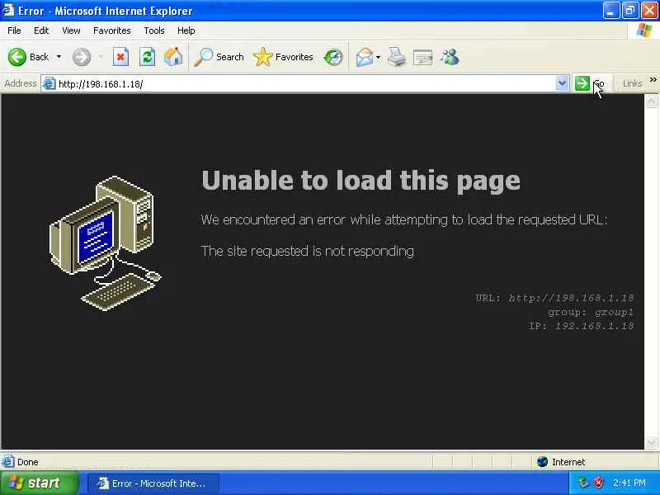This screenshot has height=495, width=660.
Task: Open the View menu
Action: [x=71, y=31]
